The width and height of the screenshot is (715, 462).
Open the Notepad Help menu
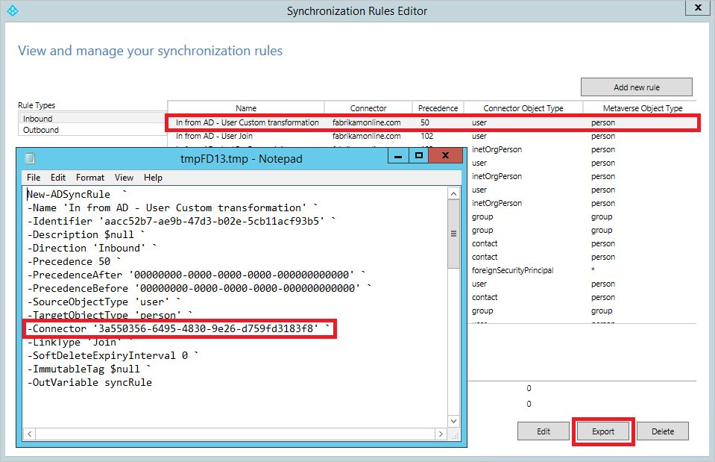[x=153, y=178]
